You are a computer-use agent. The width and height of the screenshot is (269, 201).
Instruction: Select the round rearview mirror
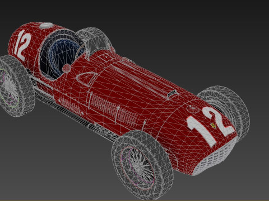(x=66, y=68)
